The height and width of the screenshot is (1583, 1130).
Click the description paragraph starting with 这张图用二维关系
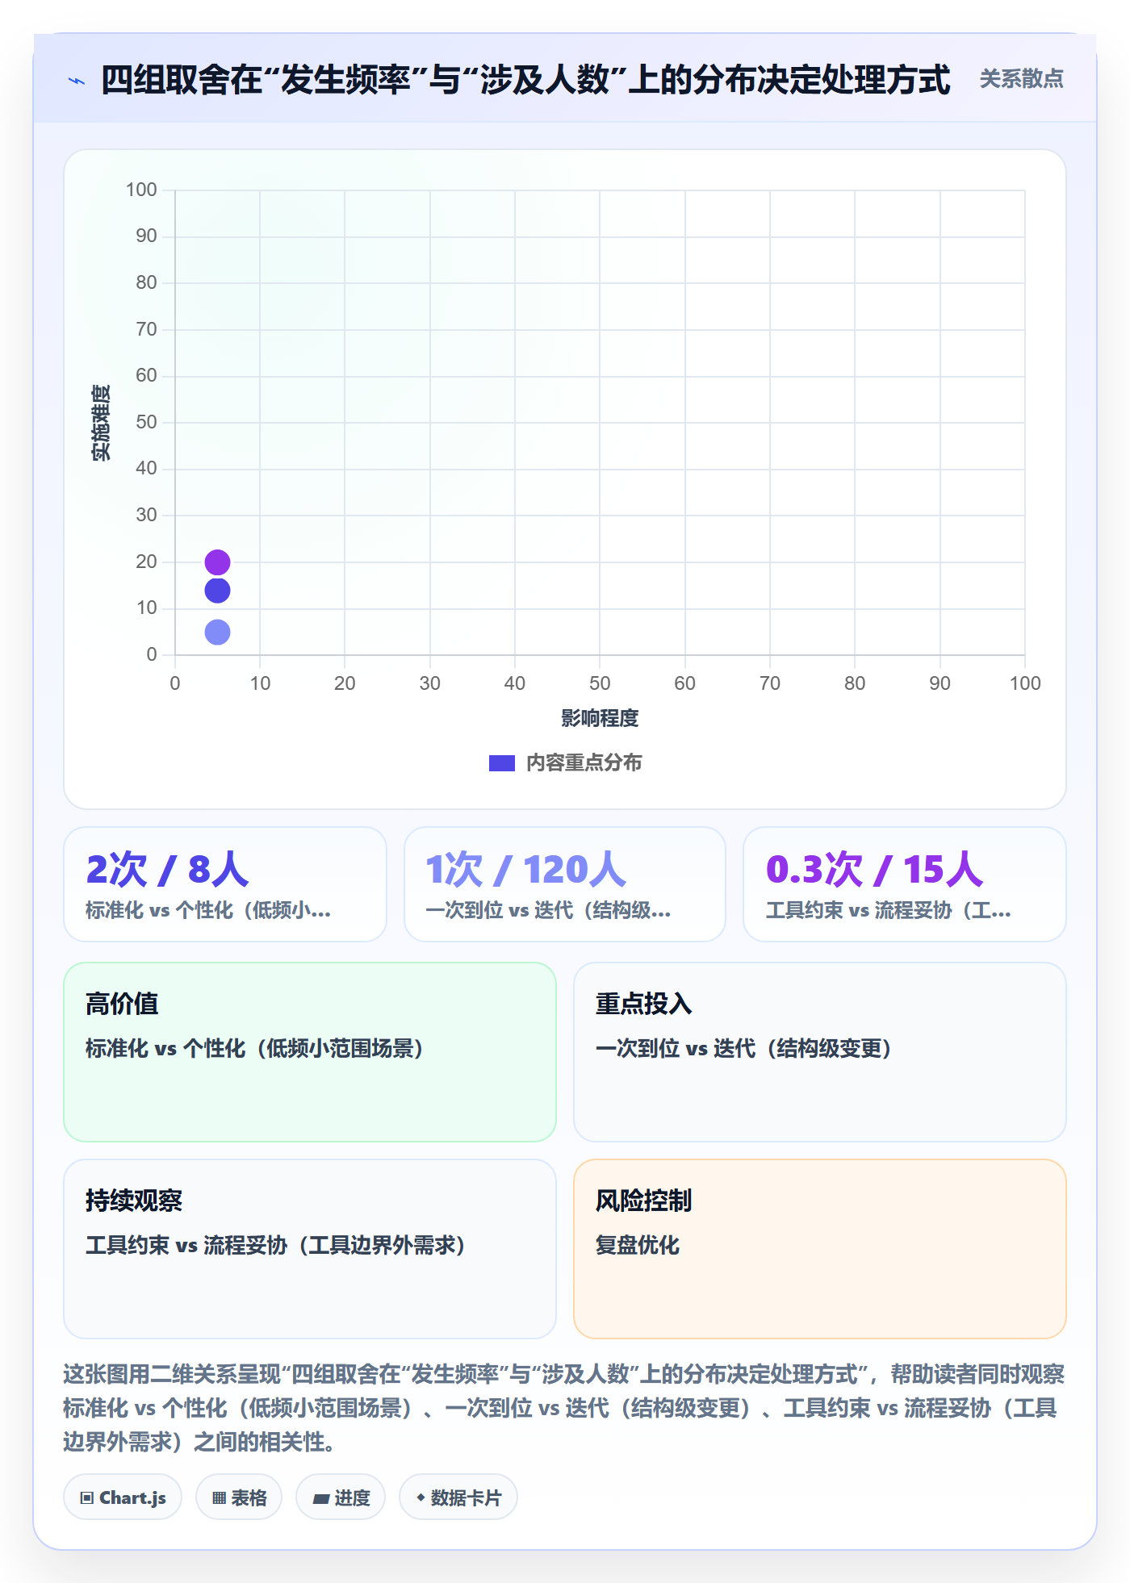[x=564, y=1408]
